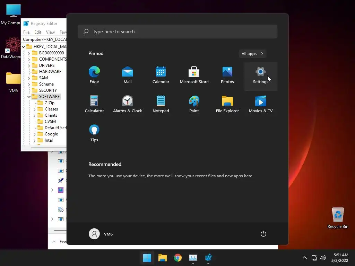Open the Tips app
This screenshot has height=266, width=355.
coord(94,133)
